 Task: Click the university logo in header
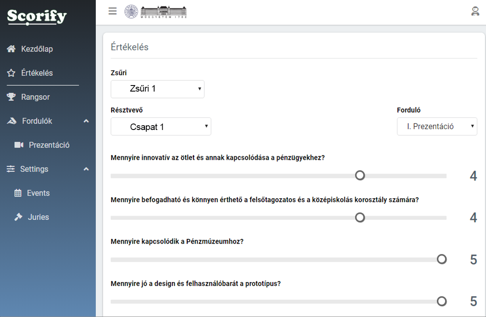point(156,12)
